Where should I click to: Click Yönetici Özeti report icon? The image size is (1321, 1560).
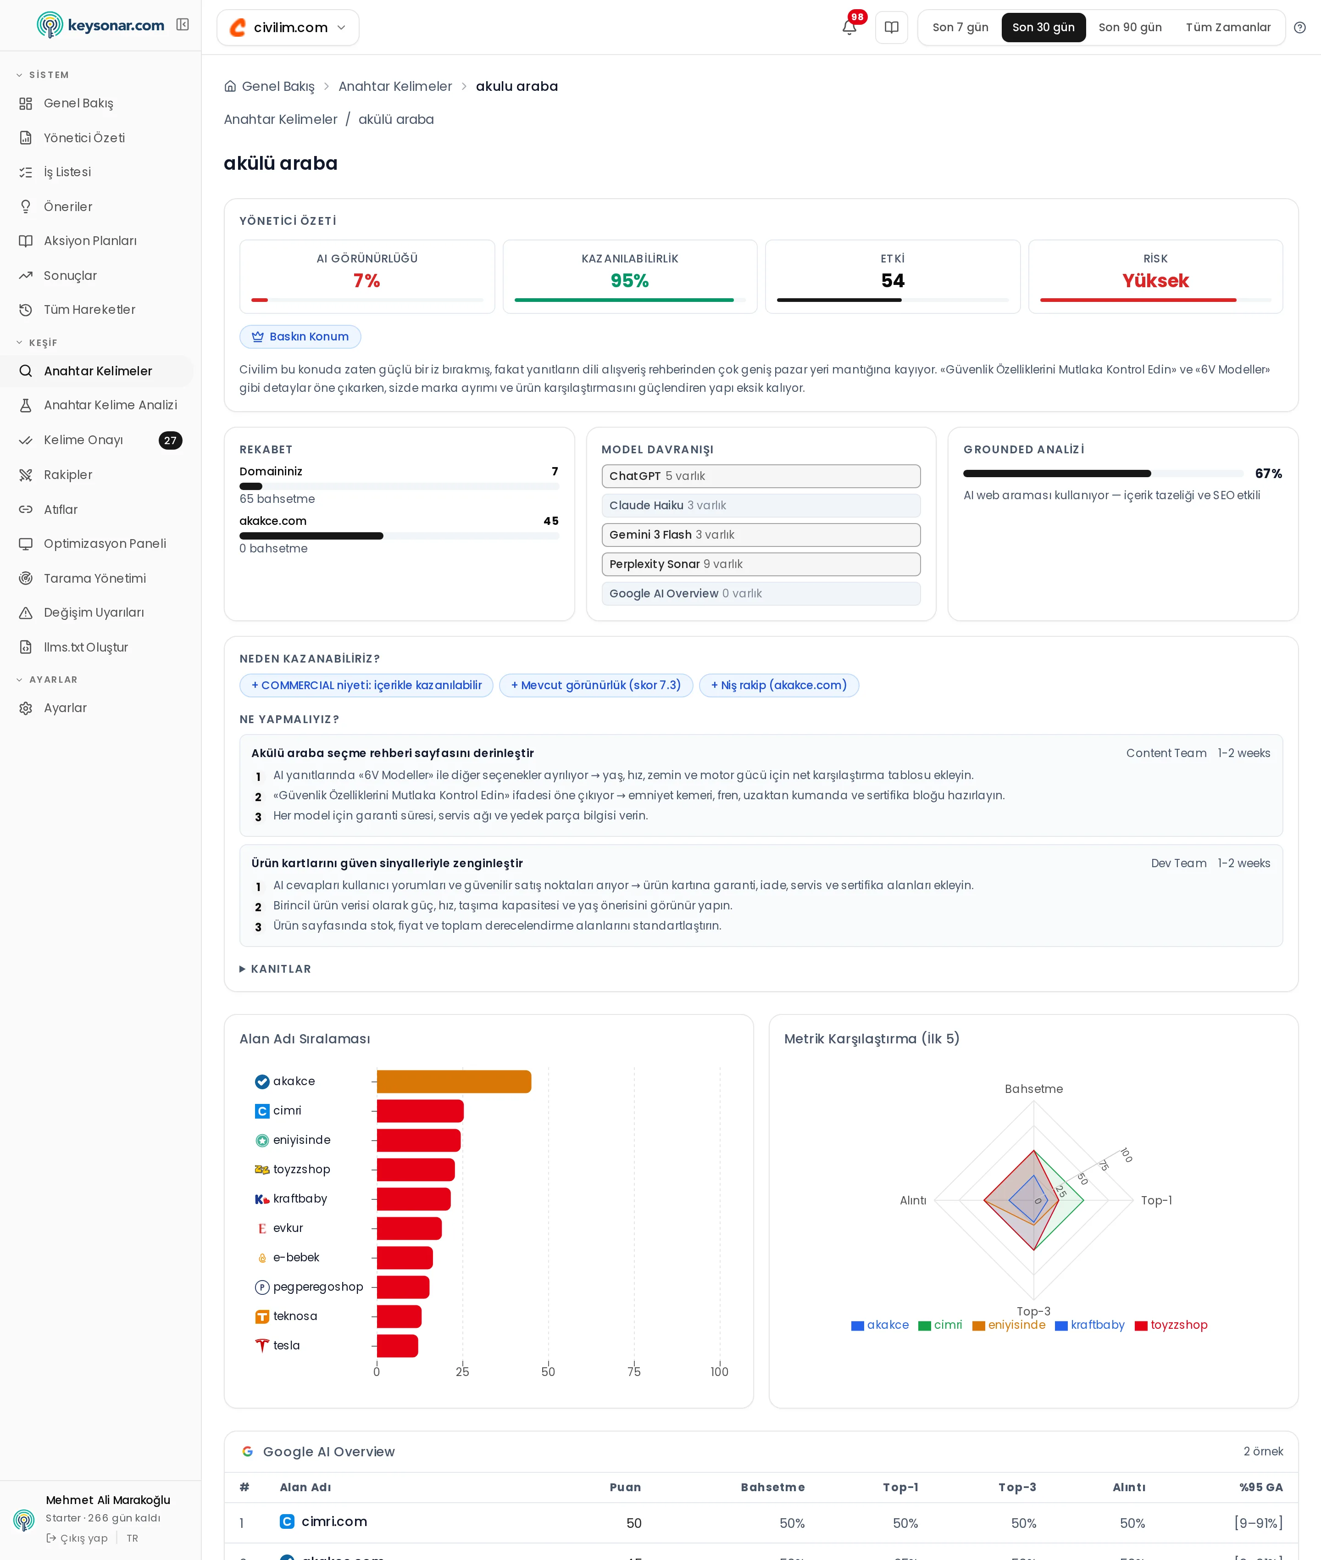click(x=26, y=138)
